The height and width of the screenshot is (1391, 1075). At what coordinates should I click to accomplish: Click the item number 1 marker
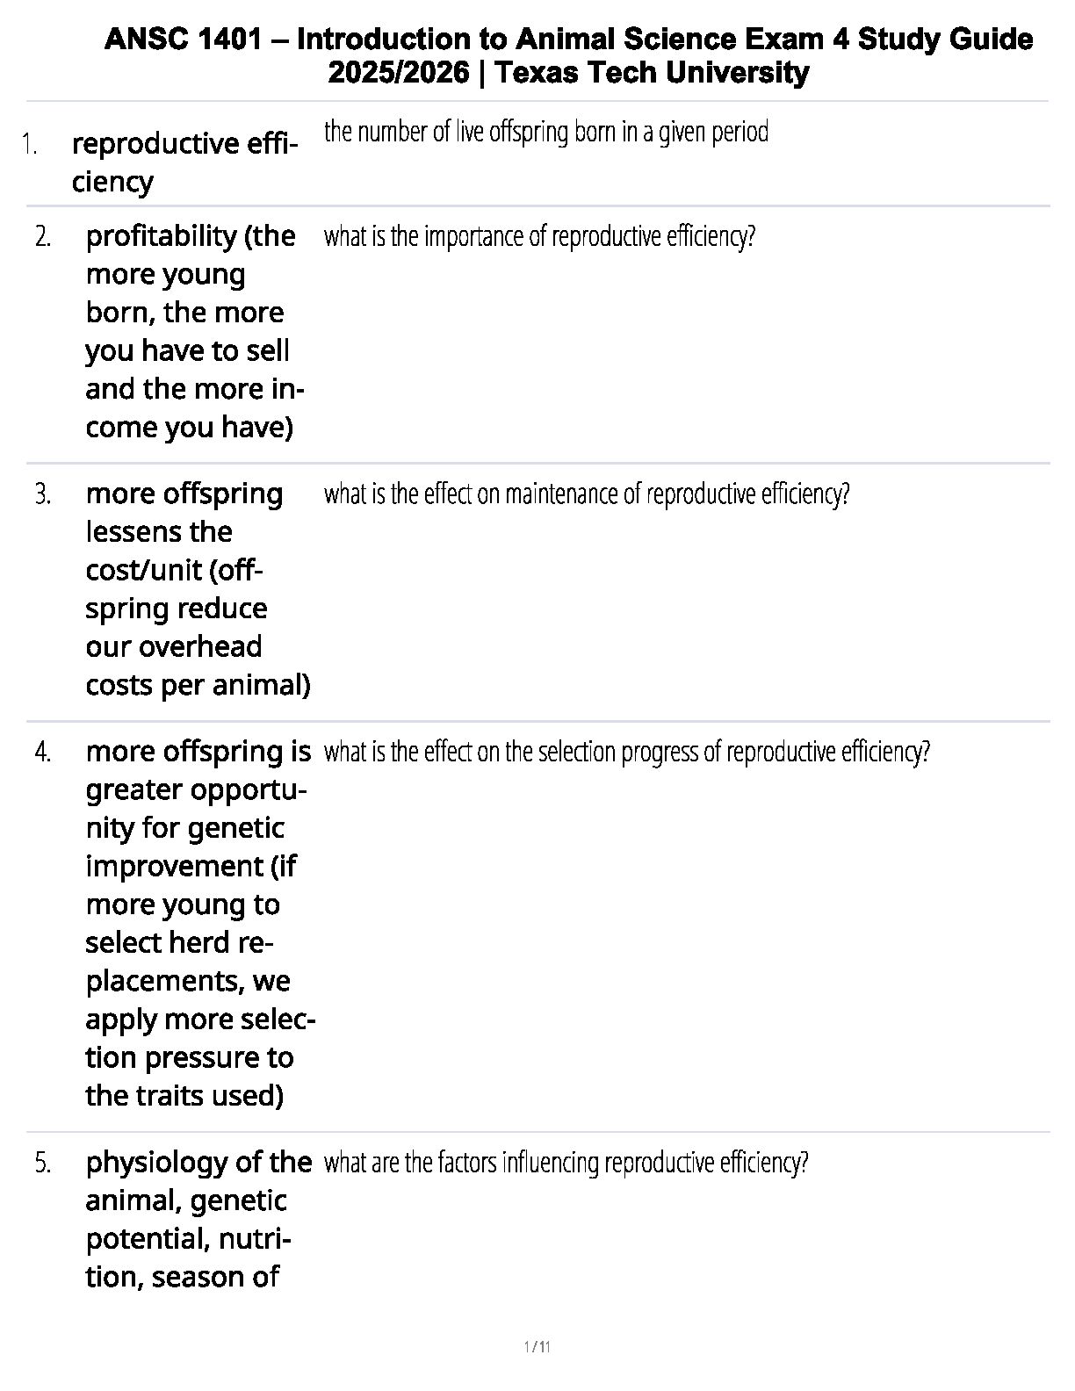point(30,144)
